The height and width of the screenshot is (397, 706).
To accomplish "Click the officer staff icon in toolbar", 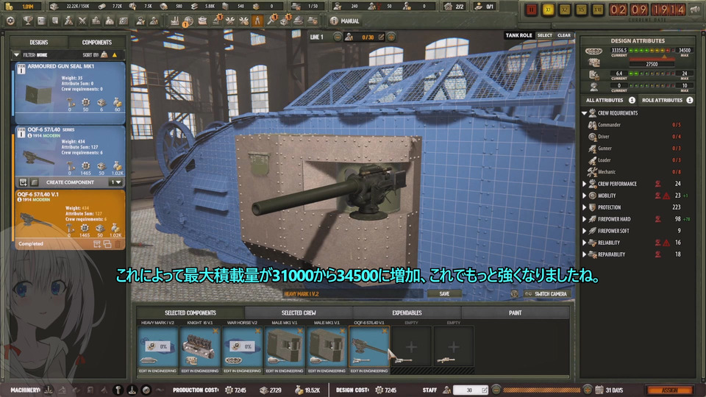I will [x=140, y=21].
